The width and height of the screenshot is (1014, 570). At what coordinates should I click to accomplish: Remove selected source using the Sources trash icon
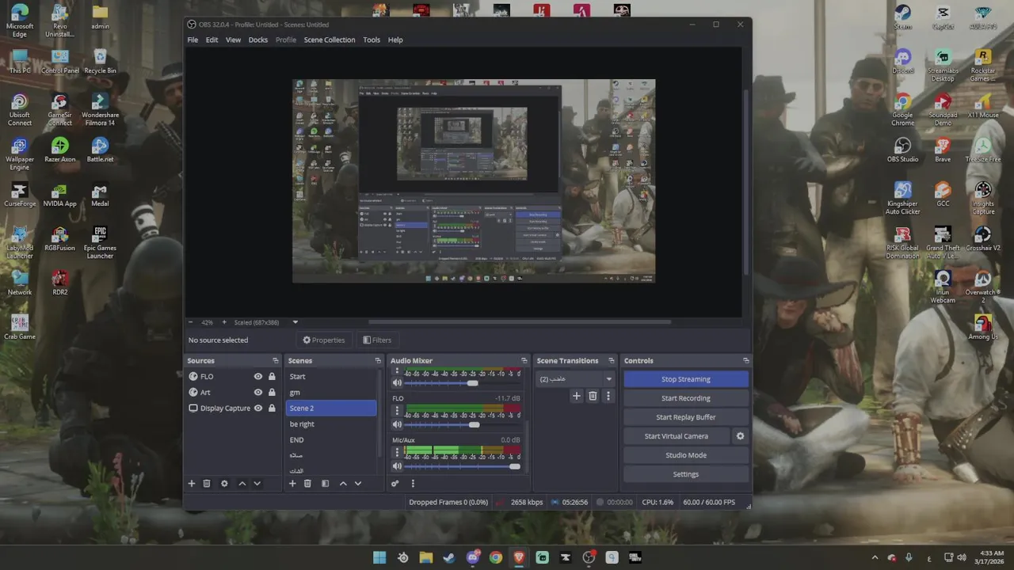(207, 484)
